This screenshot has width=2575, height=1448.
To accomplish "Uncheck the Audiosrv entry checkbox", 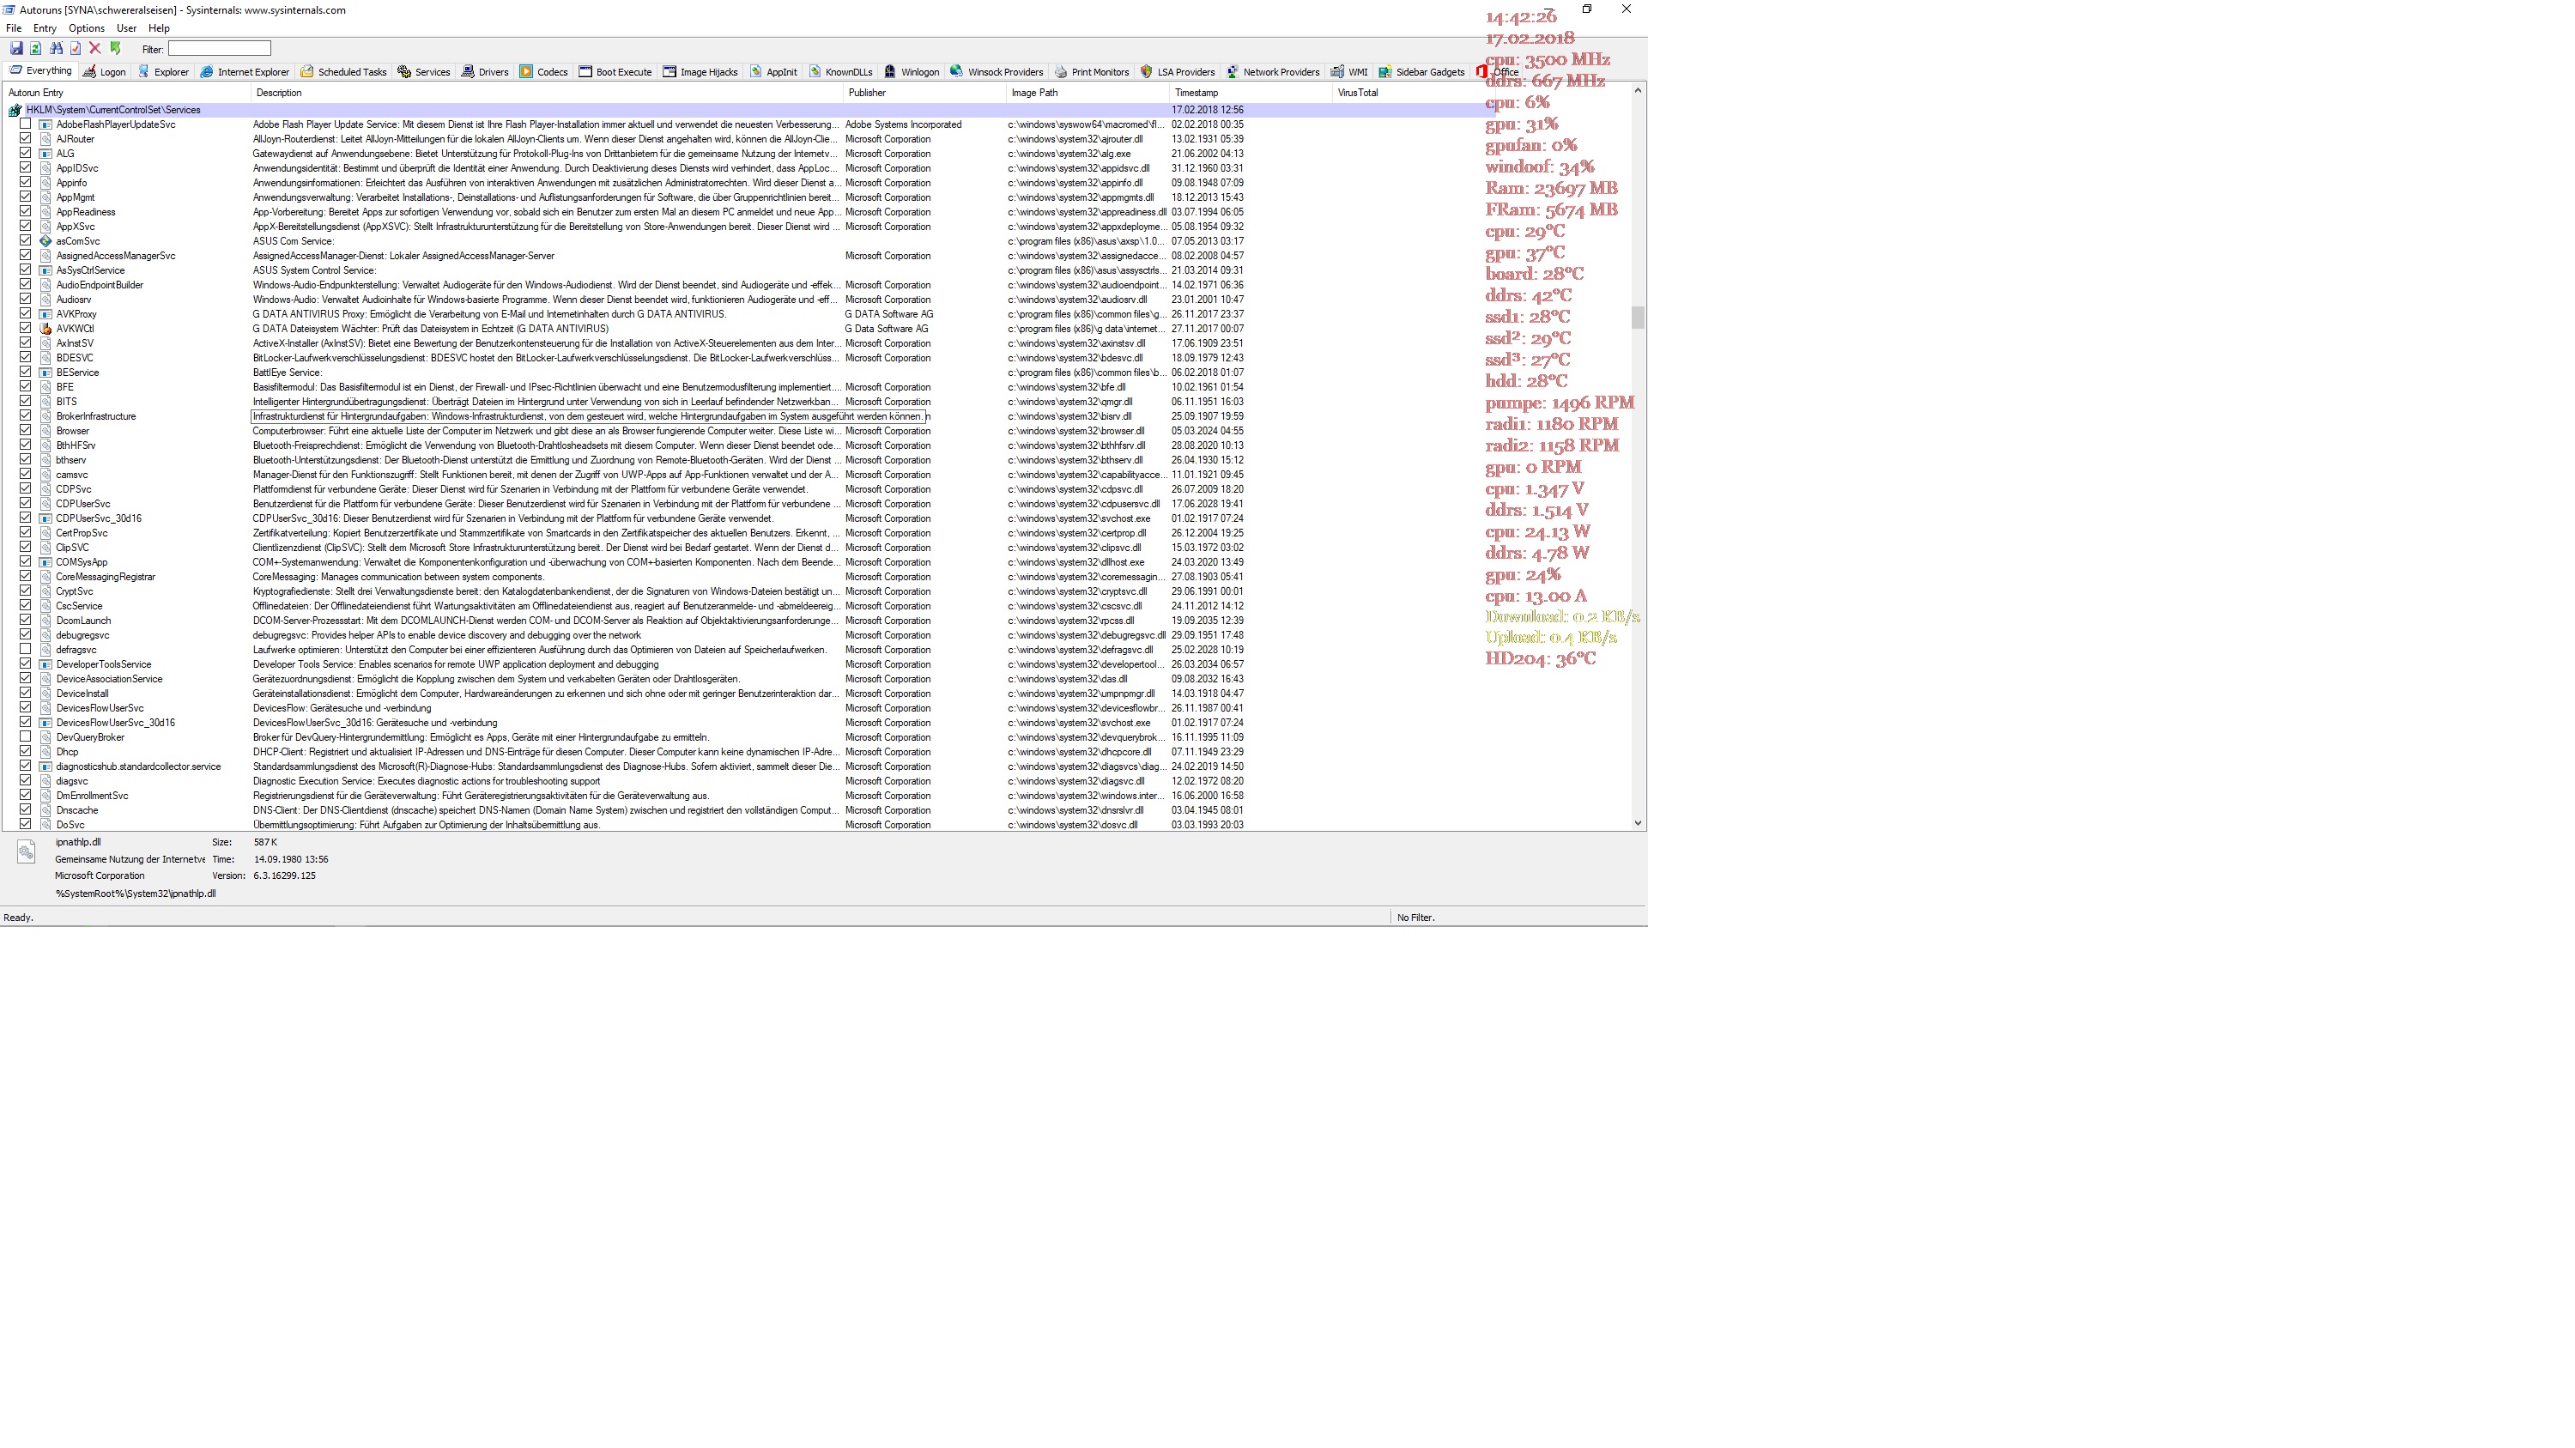I will pos(26,299).
